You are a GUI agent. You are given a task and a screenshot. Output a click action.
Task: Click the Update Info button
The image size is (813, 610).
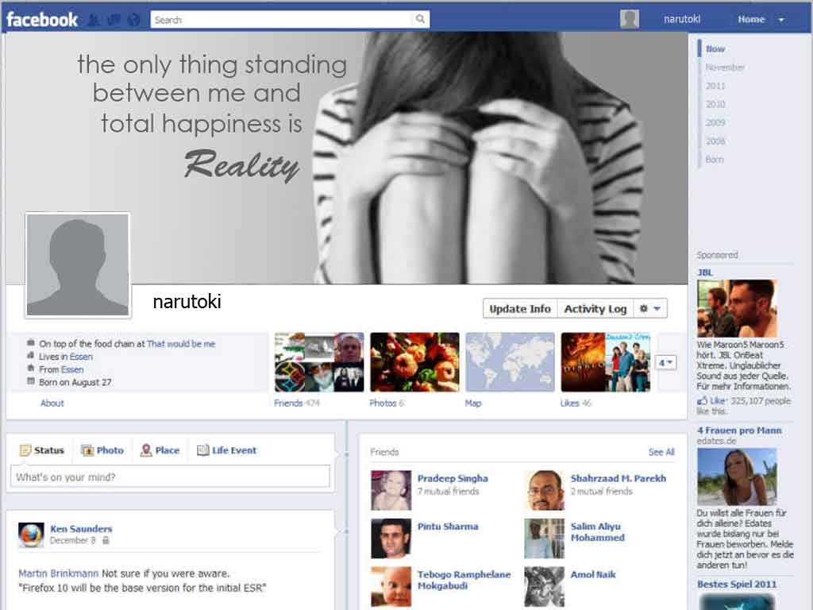pos(520,309)
